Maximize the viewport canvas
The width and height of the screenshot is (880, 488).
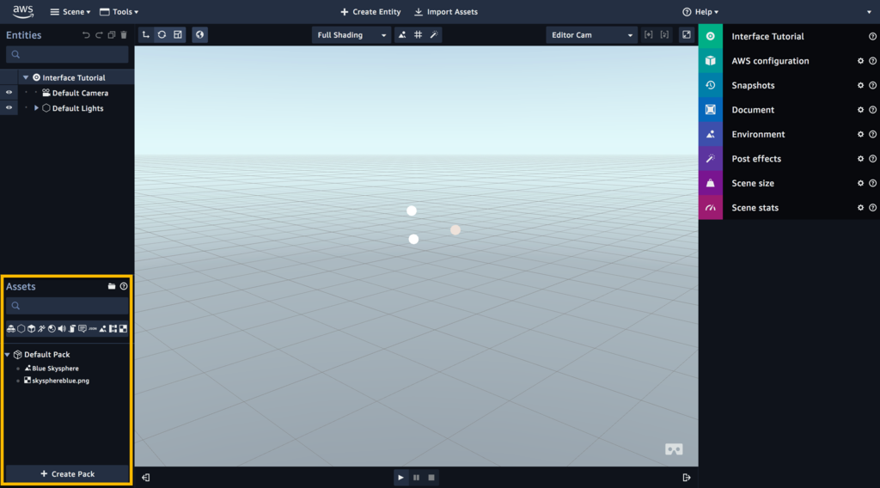pyautogui.click(x=687, y=34)
